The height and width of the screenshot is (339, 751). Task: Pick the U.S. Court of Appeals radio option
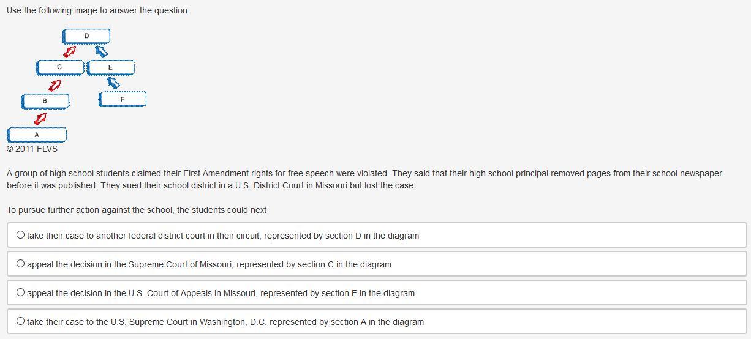click(21, 292)
